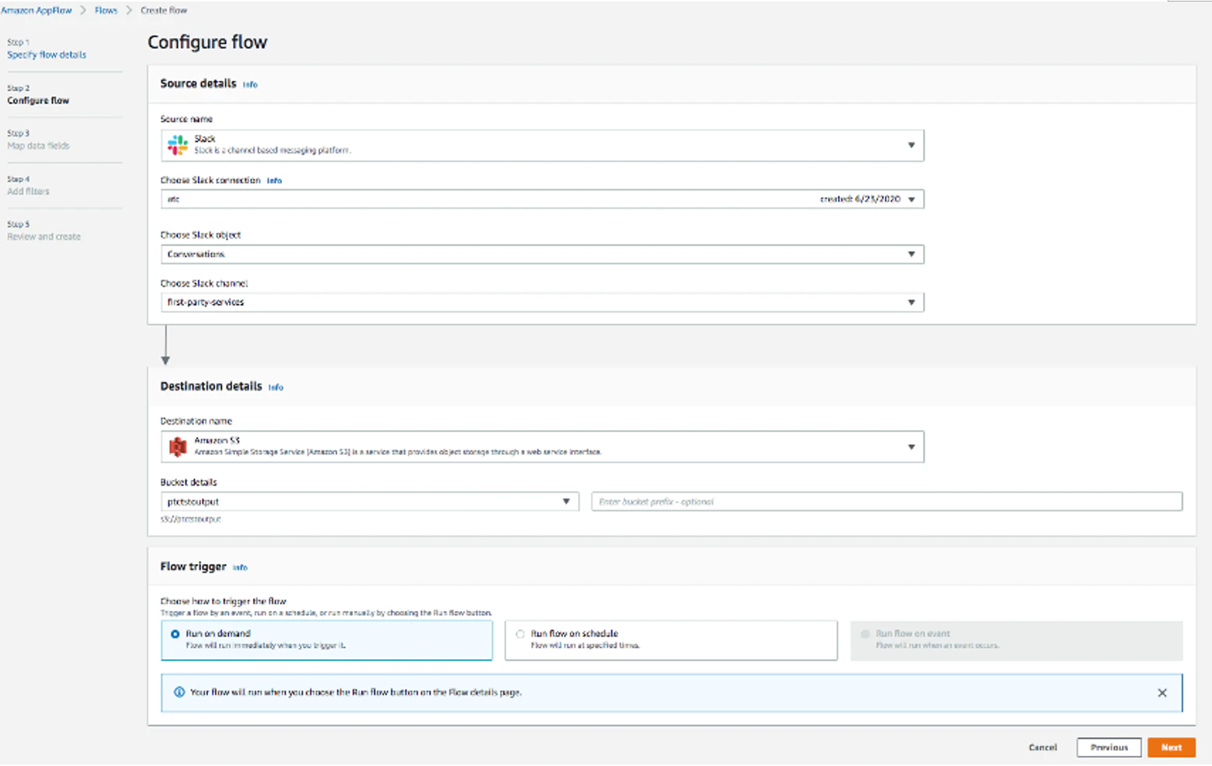Select Step 3 Map data fields
Screen dimensions: 1212x766
point(38,146)
